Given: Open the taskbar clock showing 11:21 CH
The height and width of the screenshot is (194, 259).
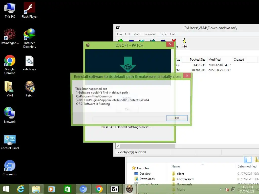Looking at the screenshot, I should (247, 189).
